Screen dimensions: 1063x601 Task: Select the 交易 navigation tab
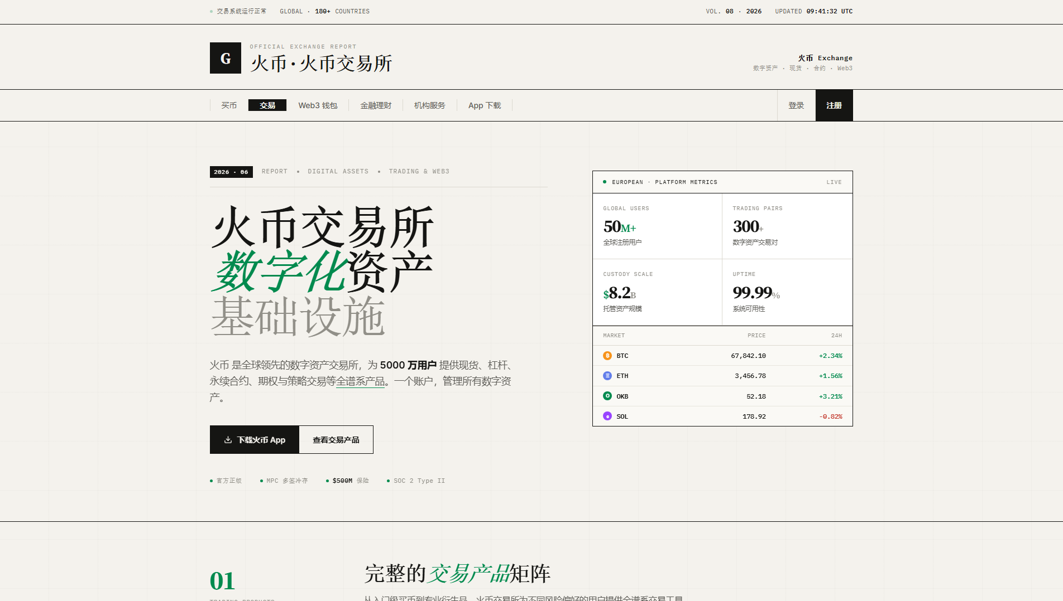pos(267,105)
